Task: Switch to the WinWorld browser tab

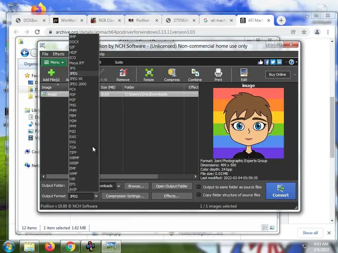Action: click(68, 20)
